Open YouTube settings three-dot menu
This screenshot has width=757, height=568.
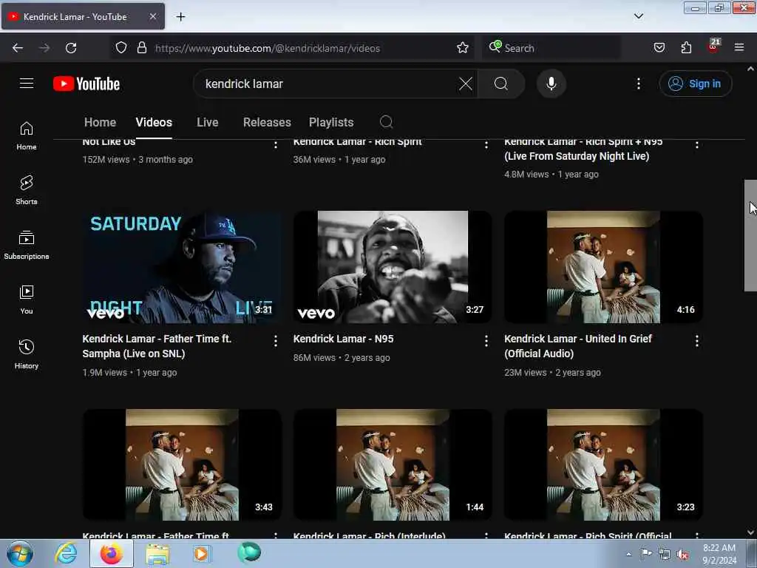[x=638, y=84]
